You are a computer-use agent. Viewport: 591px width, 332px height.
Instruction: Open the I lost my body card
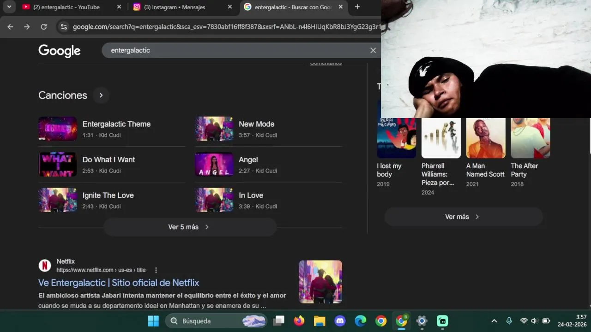(x=396, y=152)
